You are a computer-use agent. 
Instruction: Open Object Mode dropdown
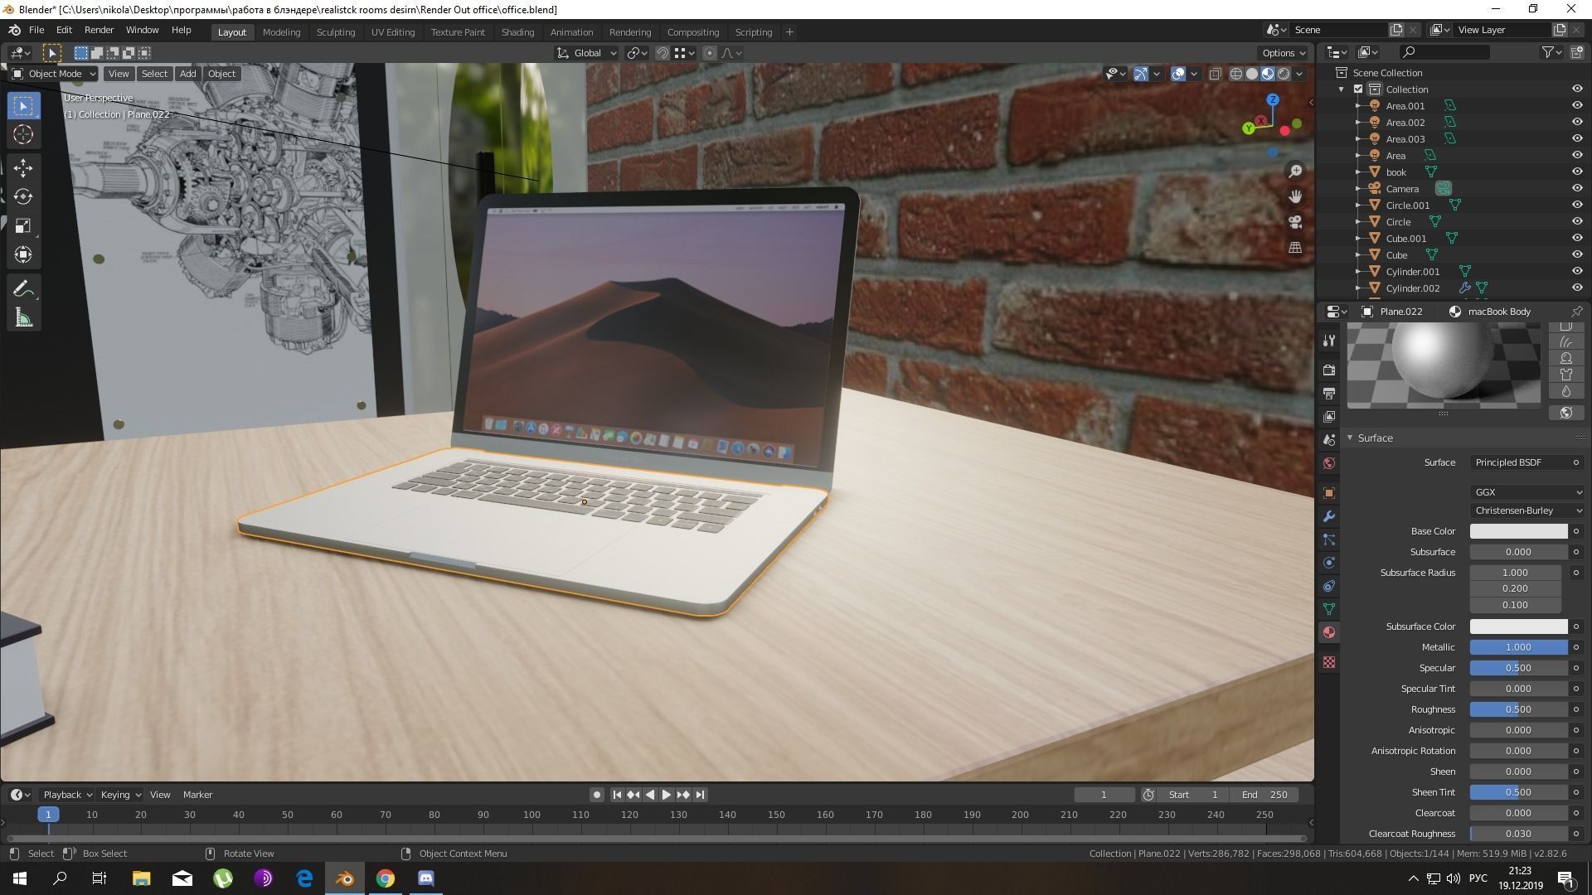coord(54,74)
